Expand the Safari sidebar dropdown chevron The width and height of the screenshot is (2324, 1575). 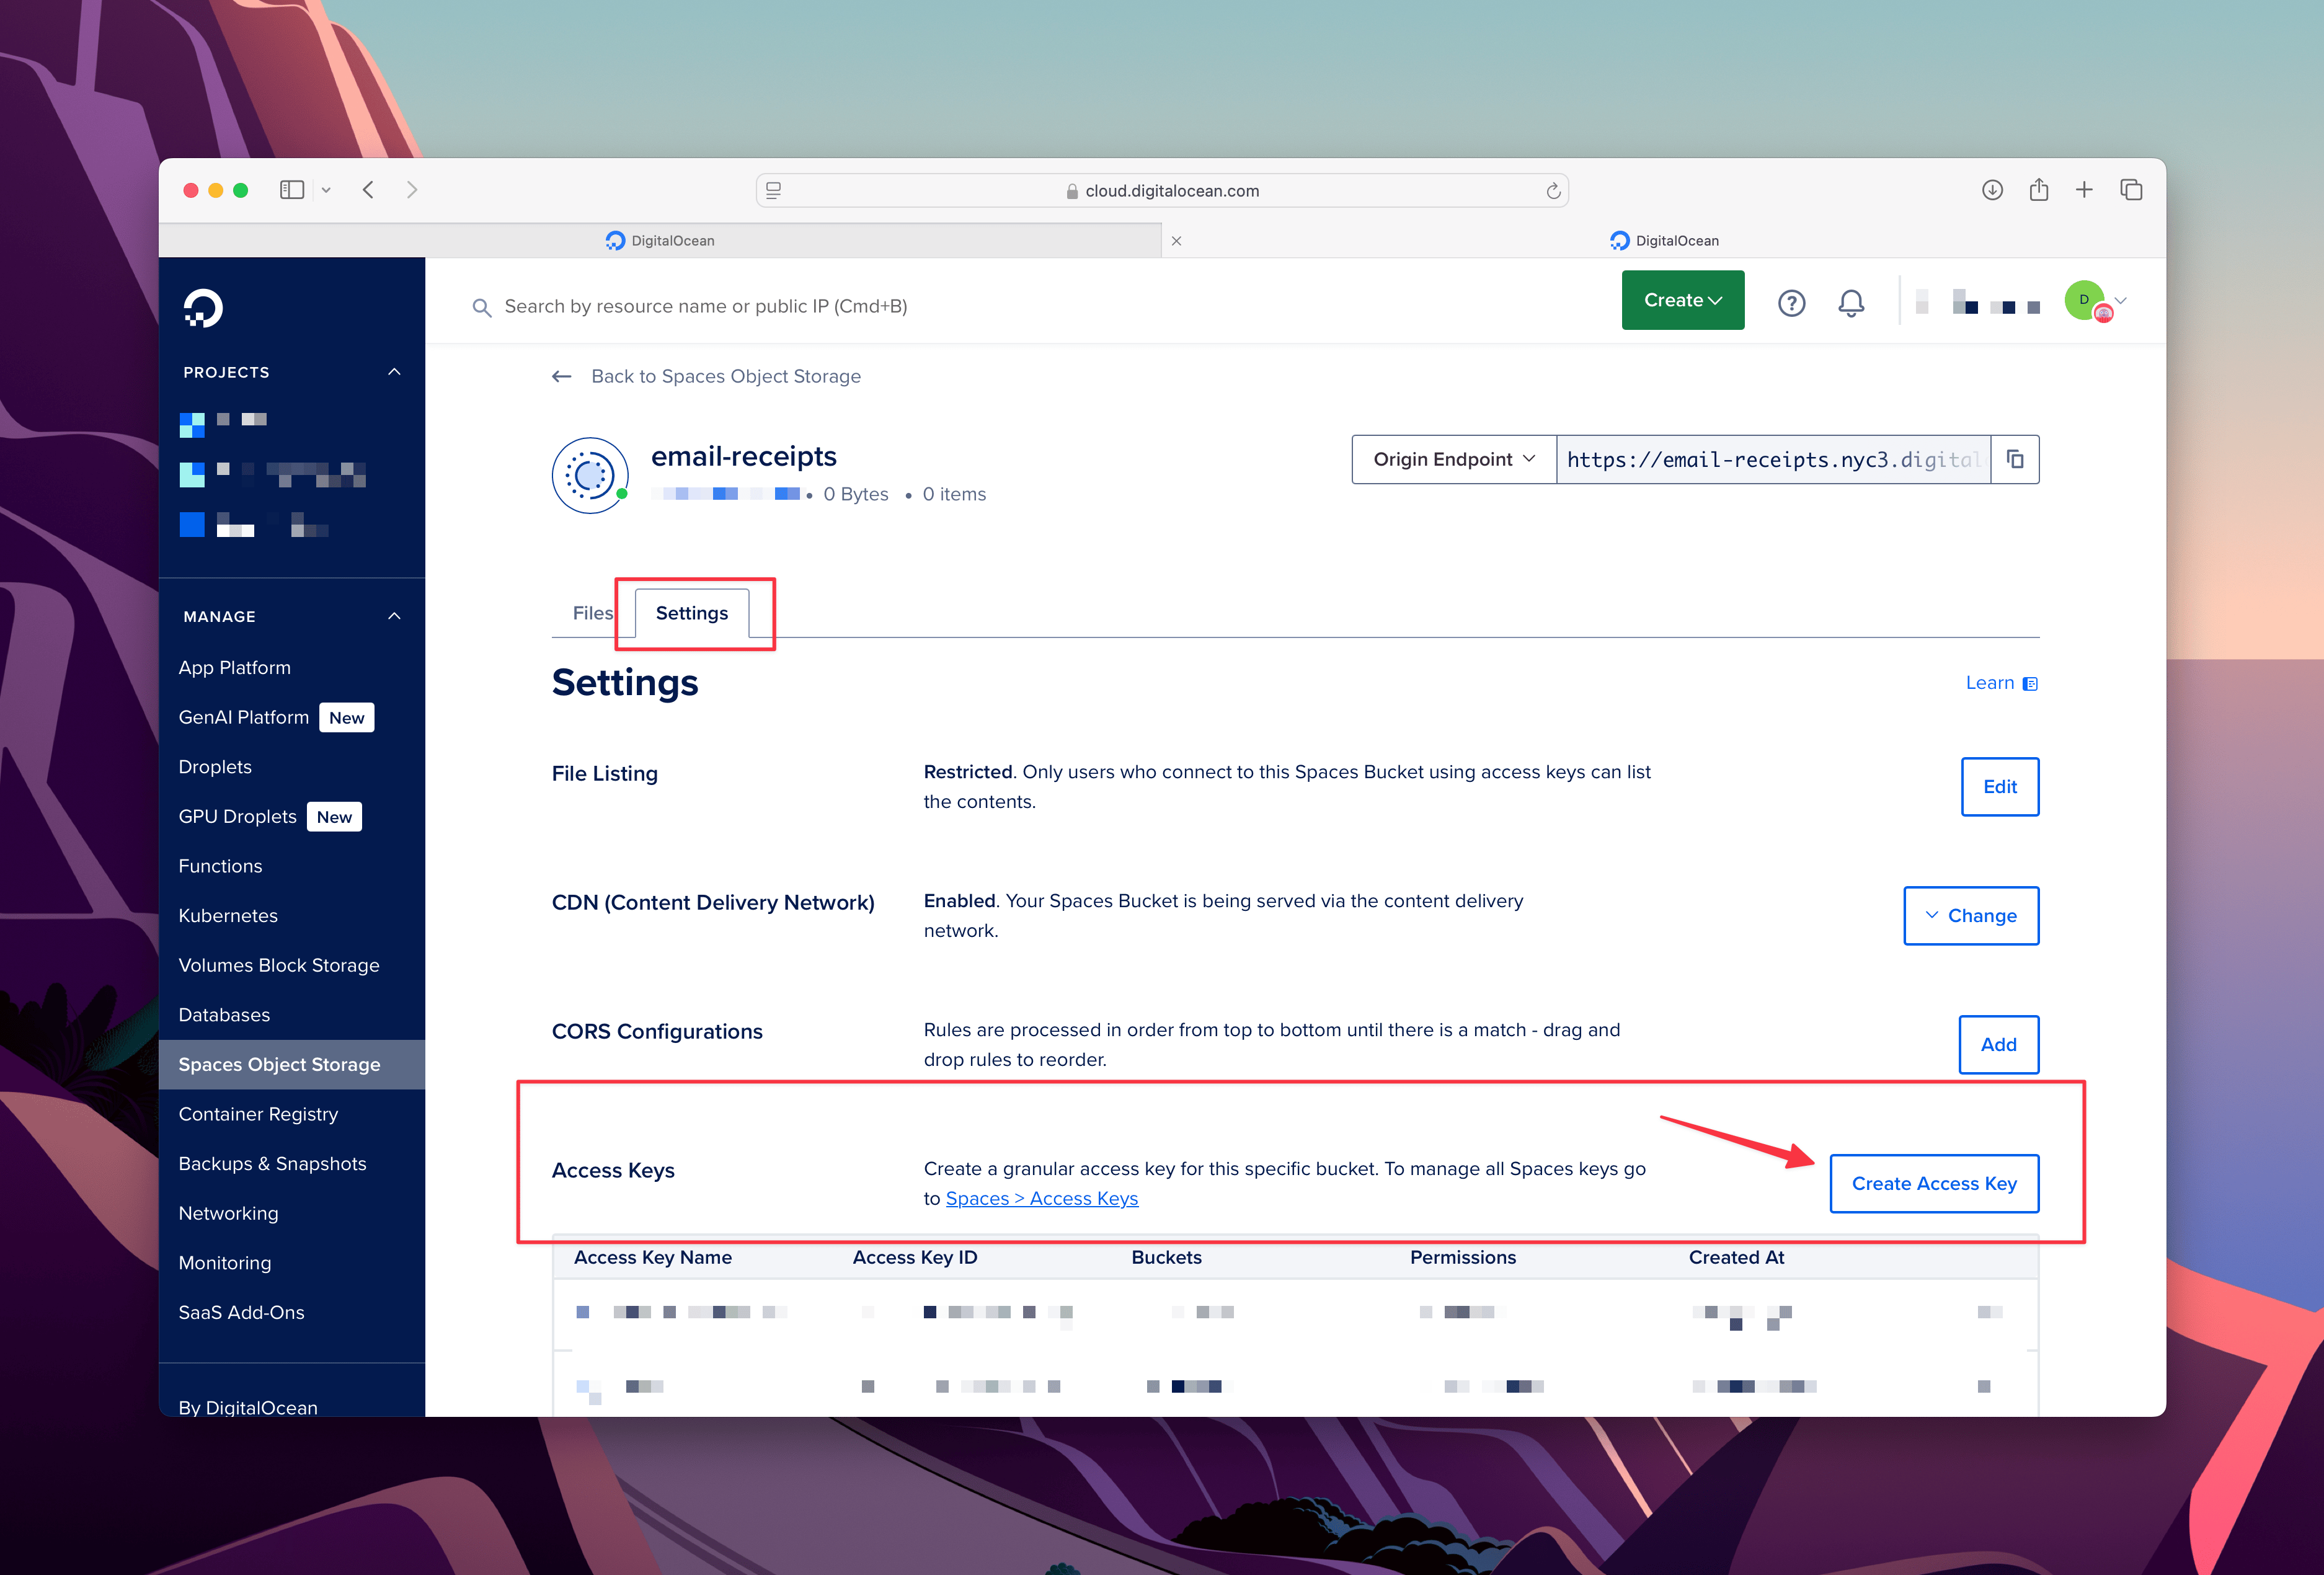click(x=326, y=190)
